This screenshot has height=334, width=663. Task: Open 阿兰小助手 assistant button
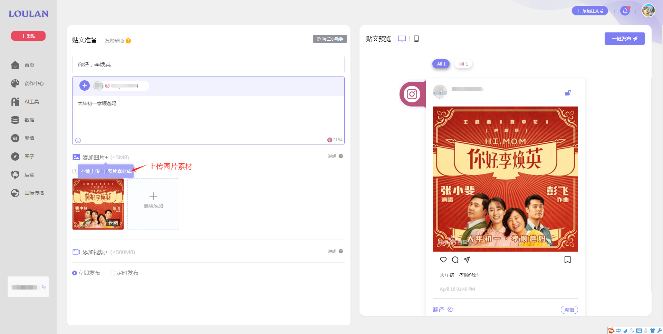[330, 39]
